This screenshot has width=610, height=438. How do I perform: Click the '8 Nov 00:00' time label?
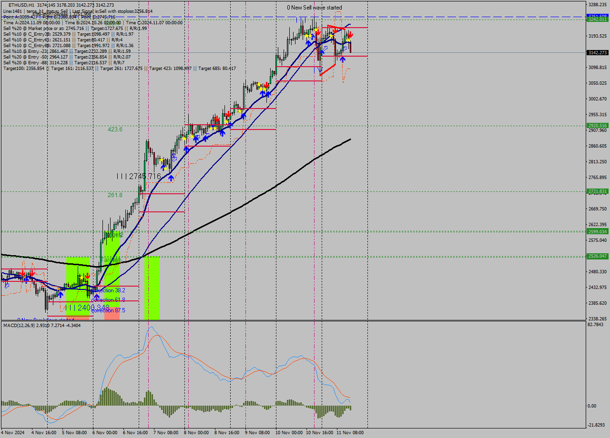pos(197,433)
